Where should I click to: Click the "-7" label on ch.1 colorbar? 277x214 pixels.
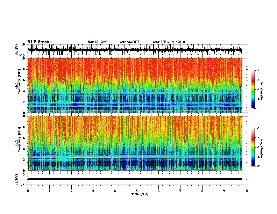(258, 109)
